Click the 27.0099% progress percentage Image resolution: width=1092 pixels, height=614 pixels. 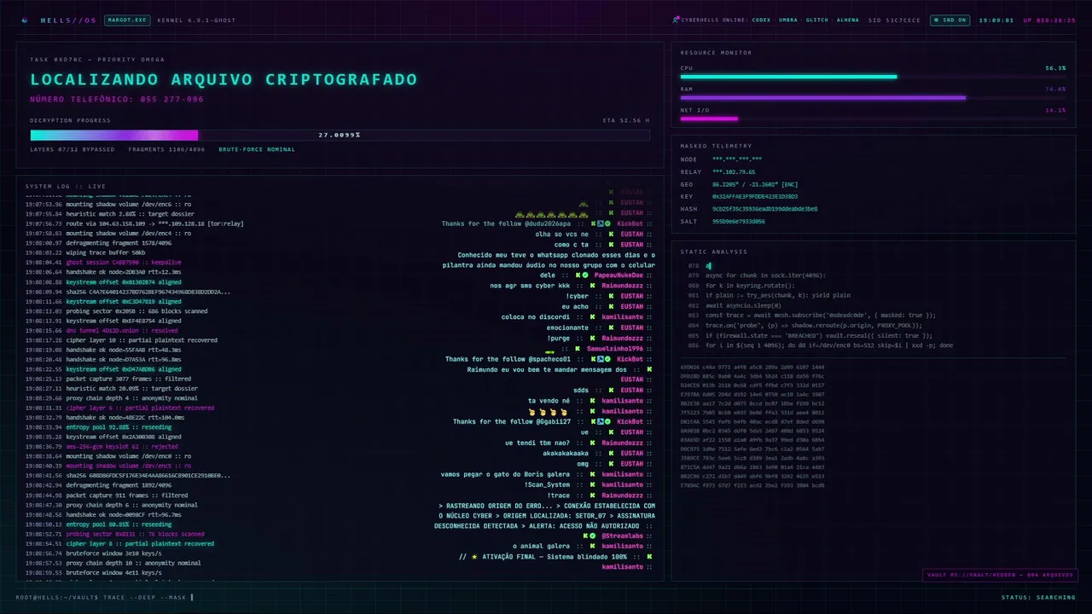[x=340, y=135]
